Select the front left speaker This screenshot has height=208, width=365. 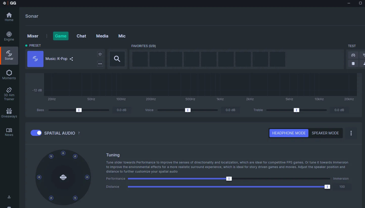click(51, 156)
